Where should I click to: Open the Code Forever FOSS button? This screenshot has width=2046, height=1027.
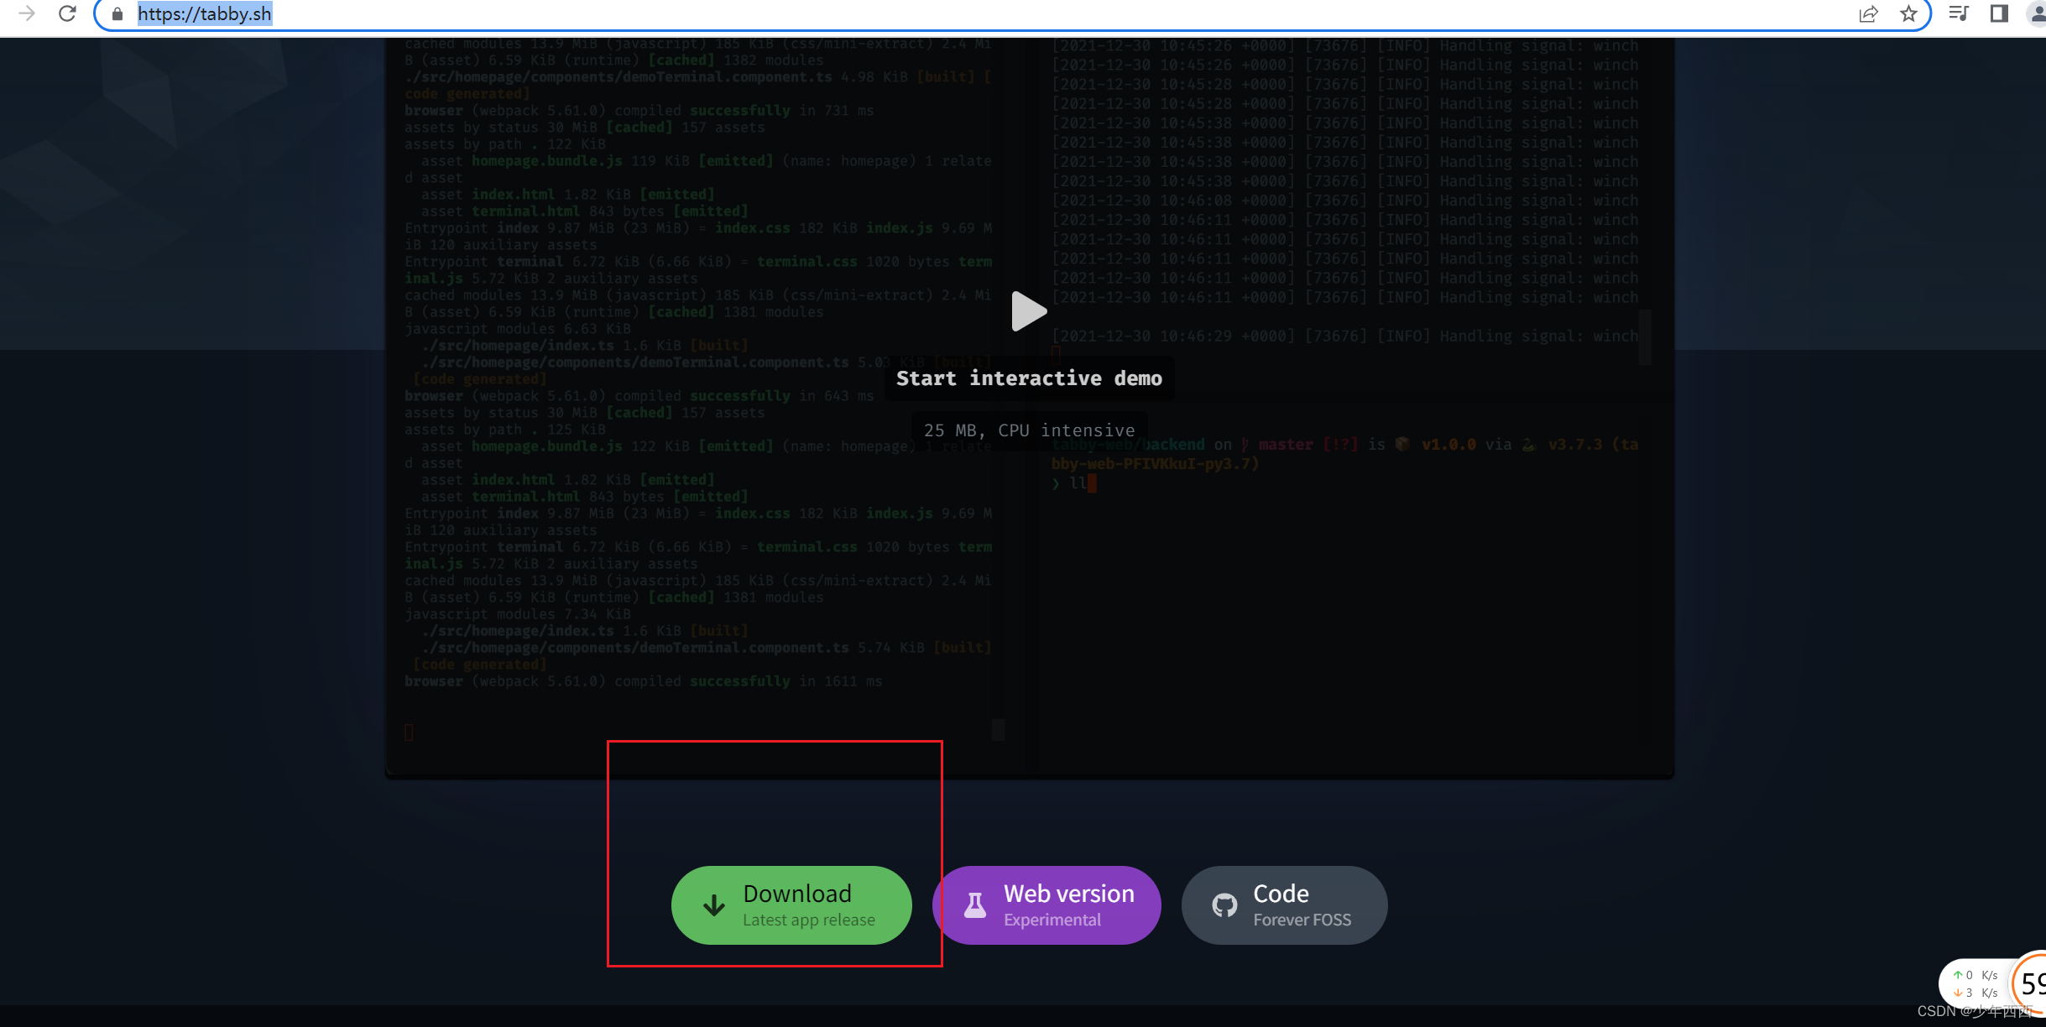1284,904
